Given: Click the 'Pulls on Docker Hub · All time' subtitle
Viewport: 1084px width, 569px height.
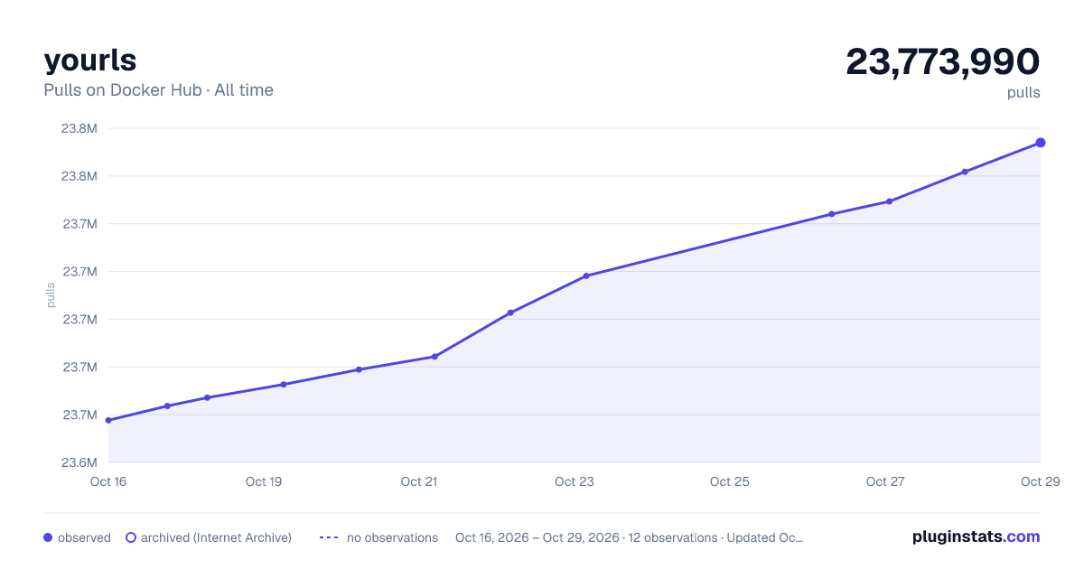Looking at the screenshot, I should pos(158,90).
